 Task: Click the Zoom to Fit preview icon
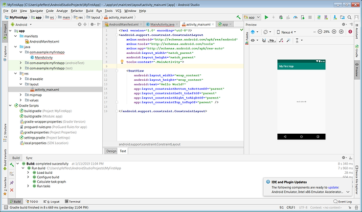(341, 32)
